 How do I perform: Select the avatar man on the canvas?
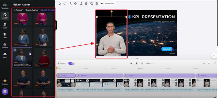(112, 39)
